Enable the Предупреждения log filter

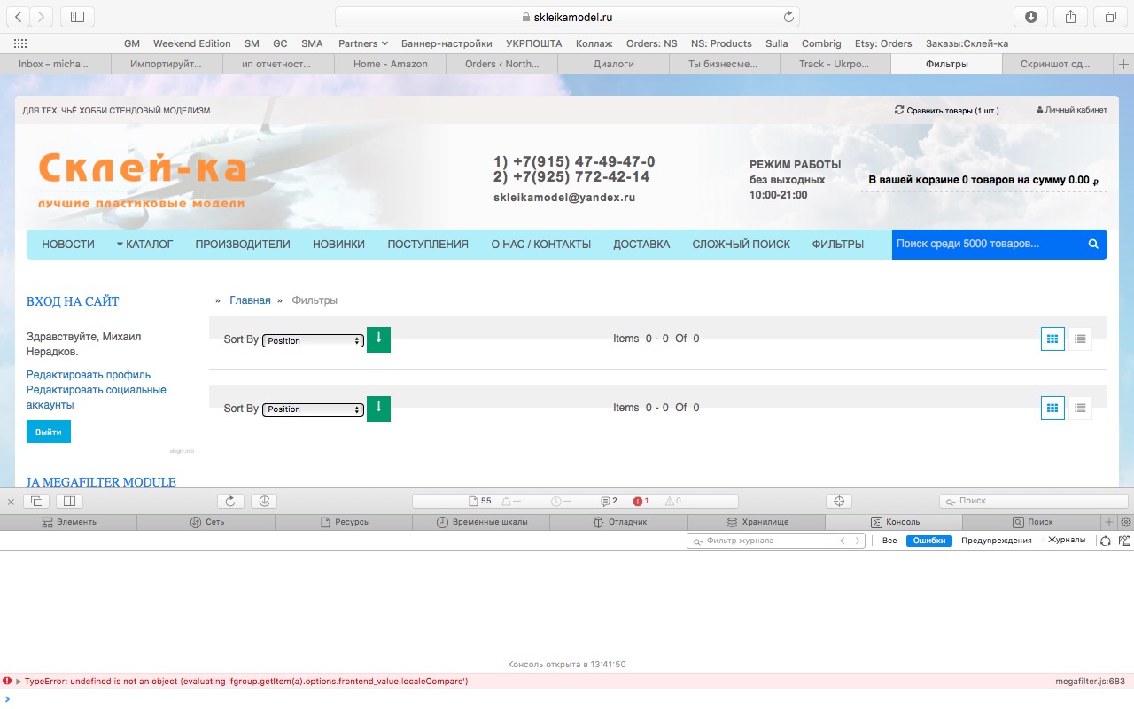click(x=996, y=541)
